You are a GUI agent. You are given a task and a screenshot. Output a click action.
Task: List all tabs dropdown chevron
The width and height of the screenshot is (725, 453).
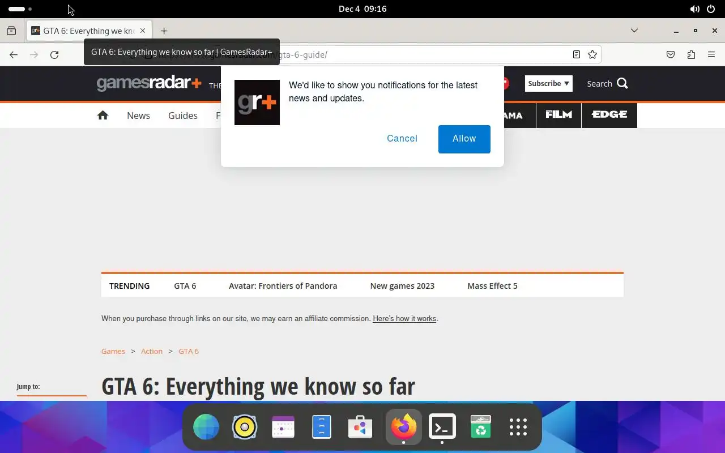634,31
